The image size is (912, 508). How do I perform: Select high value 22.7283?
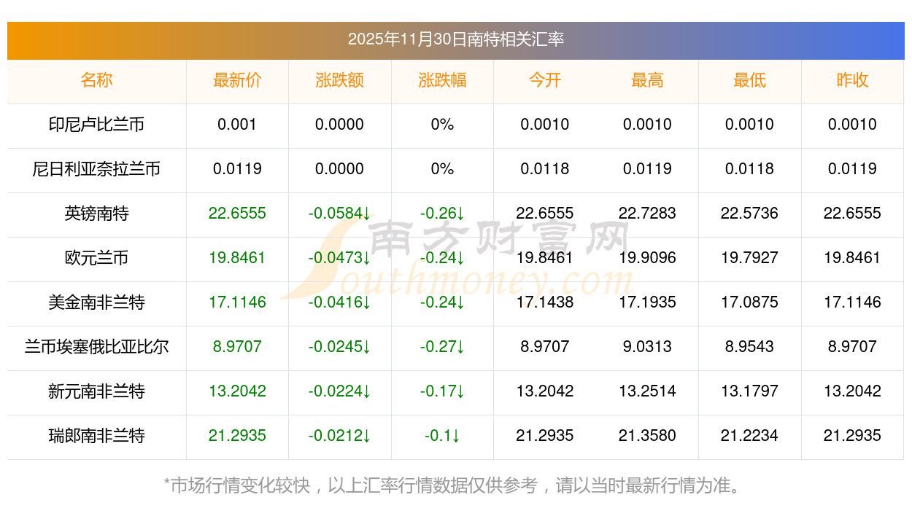coord(647,214)
